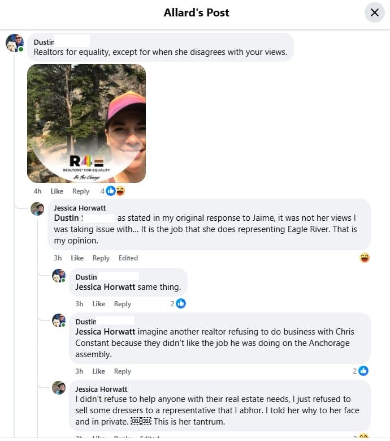View thumbs-up reactions on 'same thing' reply
Screen dimensions: 390x441
point(178,304)
